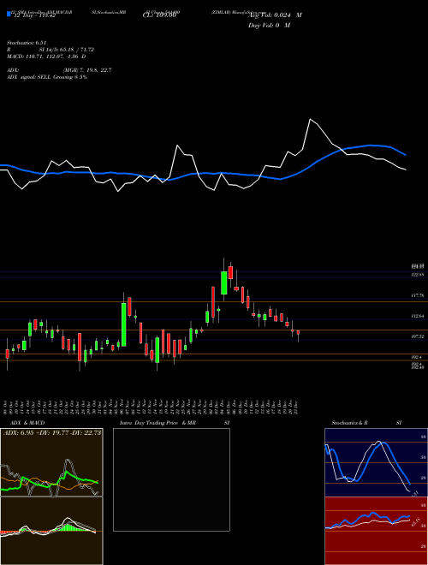Click 'ADX: 6.95 +DY: 19.77 -DY: 22.73' header
Screen dimensions: 428x565
coord(52,433)
